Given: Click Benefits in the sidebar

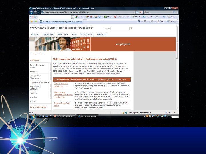Looking at the screenshot, I should coord(33,72).
